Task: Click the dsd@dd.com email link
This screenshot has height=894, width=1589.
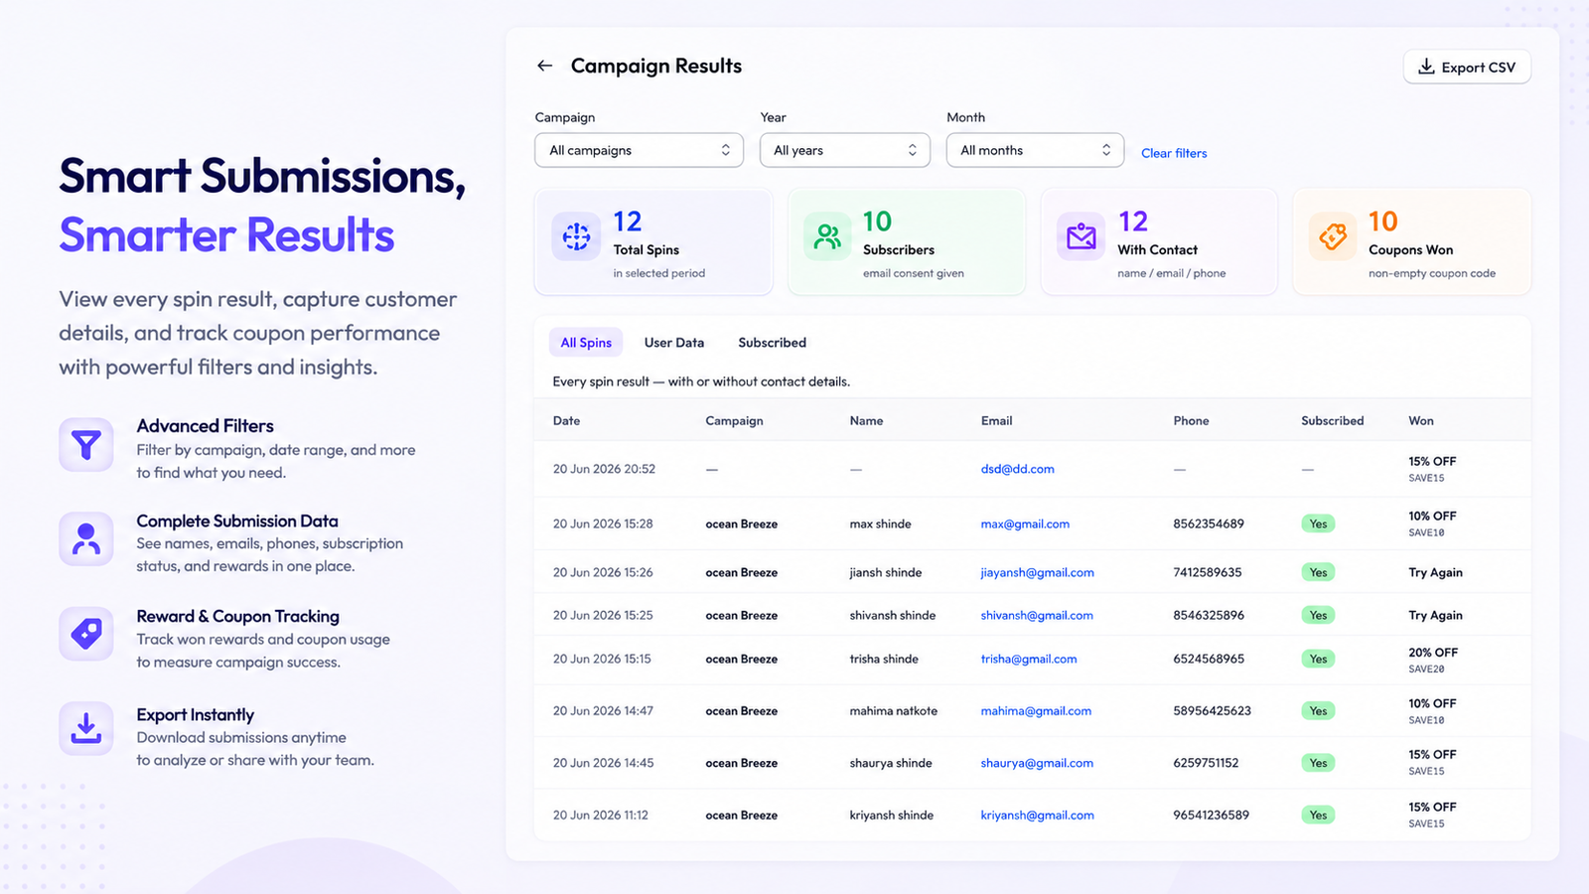Action: pyautogui.click(x=1017, y=469)
